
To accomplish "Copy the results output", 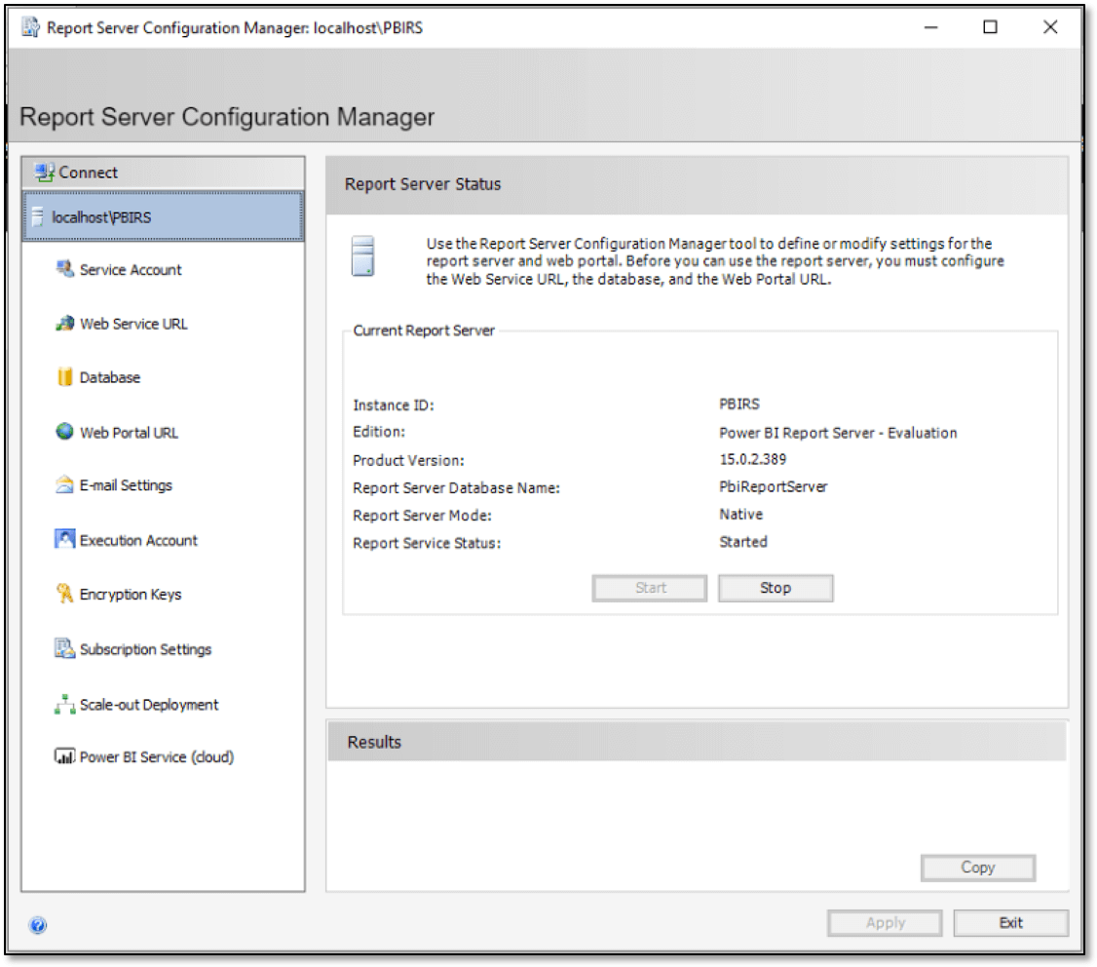I will pyautogui.click(x=977, y=868).
